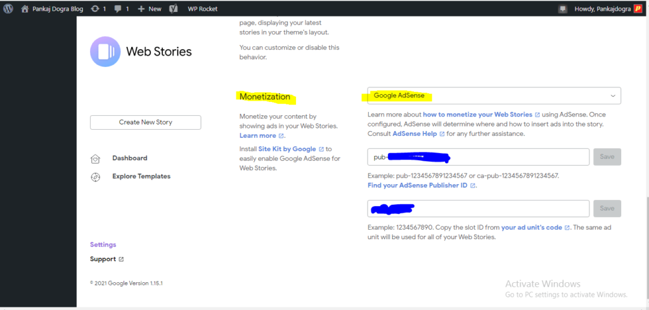Click the Create New Story button
649x310 pixels.
(145, 122)
